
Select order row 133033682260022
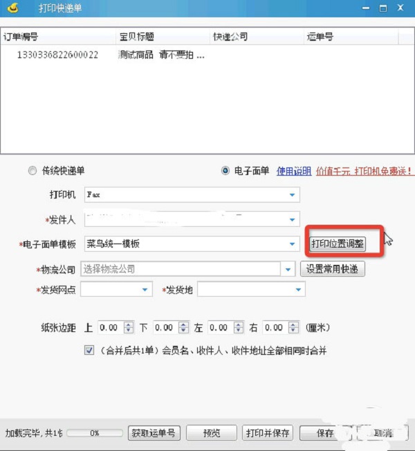click(x=207, y=55)
